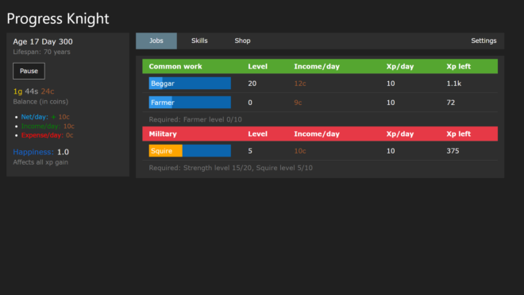Screen dimensions: 524x295
Task: Select the Beggar job progress bar
Action: click(x=190, y=83)
